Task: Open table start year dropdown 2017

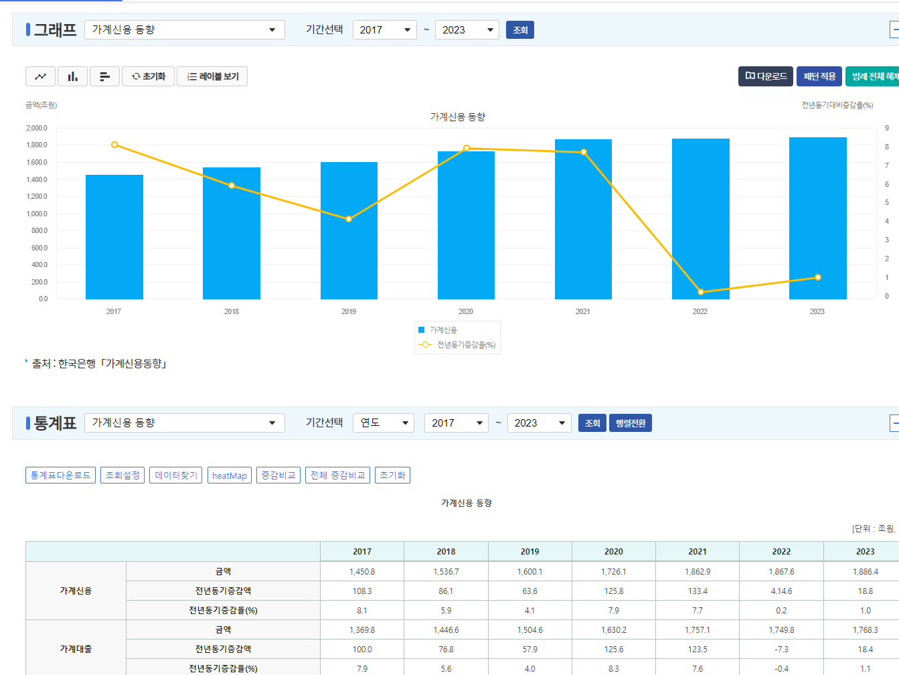Action: pyautogui.click(x=457, y=423)
